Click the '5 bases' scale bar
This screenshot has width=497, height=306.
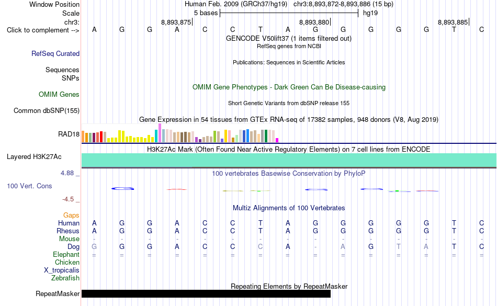point(289,13)
